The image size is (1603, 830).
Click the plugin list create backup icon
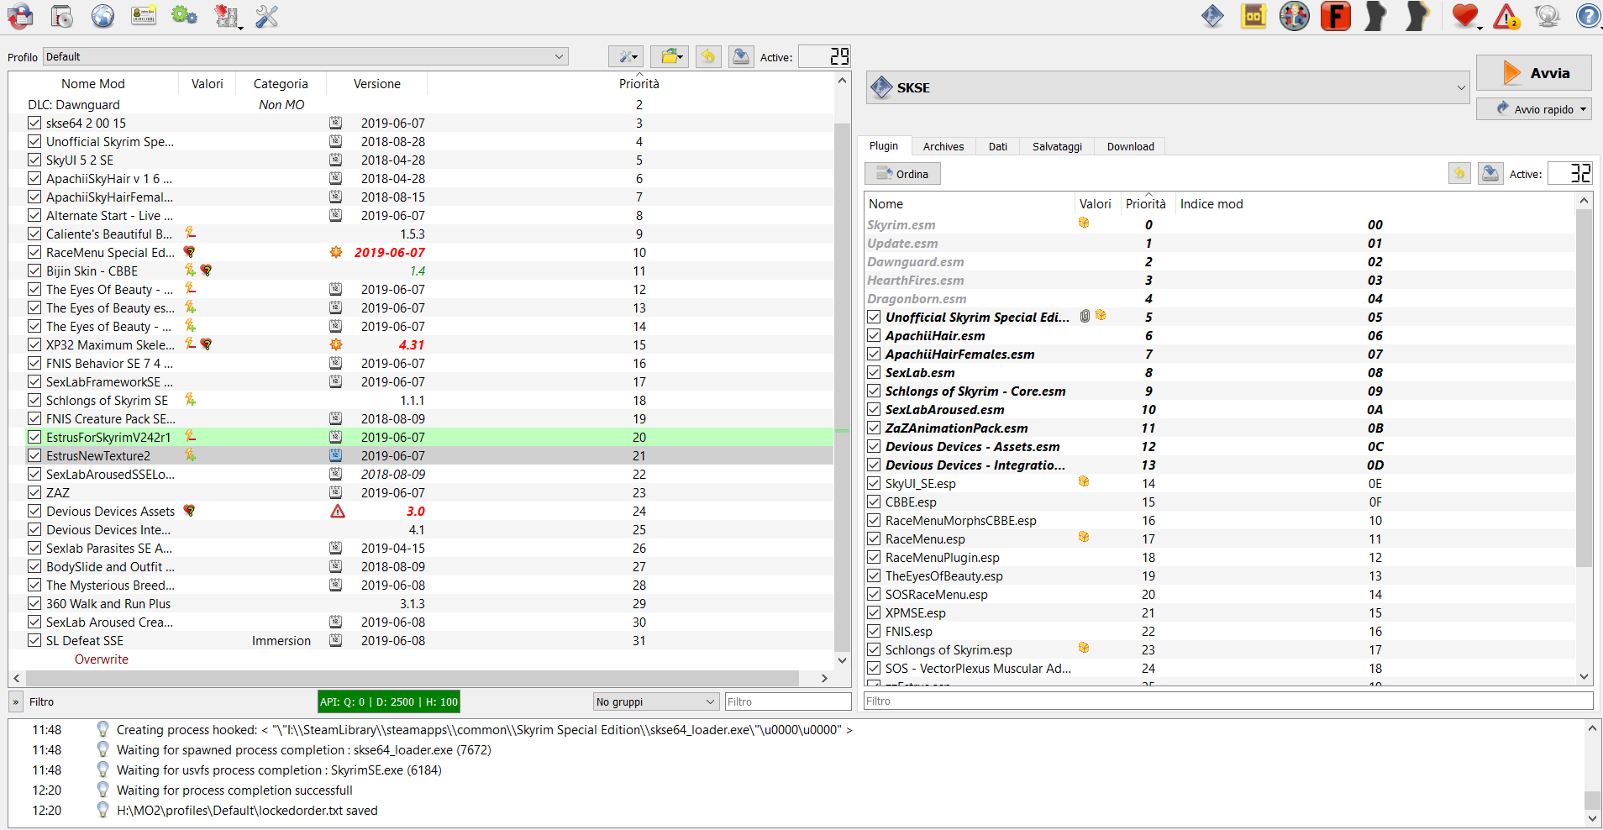point(1491,173)
